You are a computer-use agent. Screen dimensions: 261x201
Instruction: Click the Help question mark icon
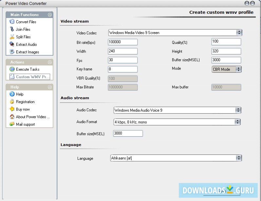(12, 94)
